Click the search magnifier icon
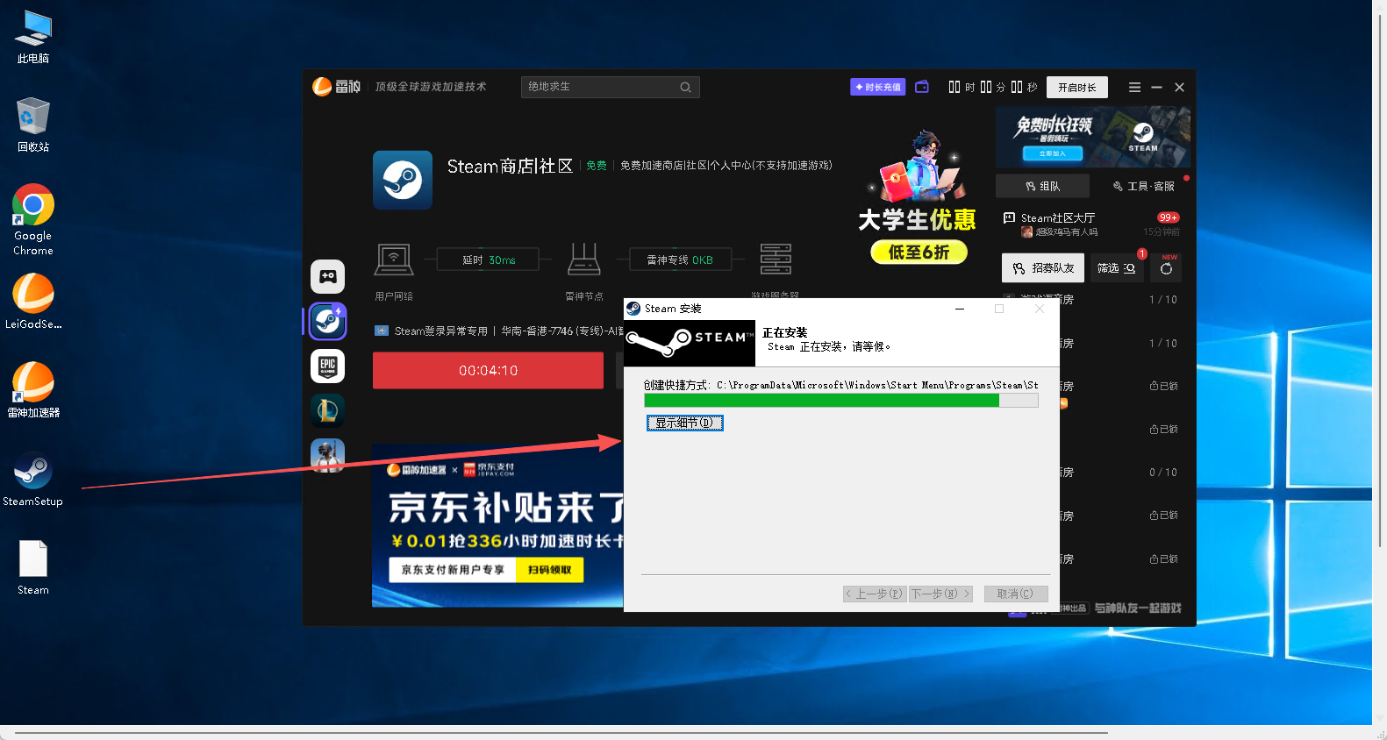 pos(685,88)
